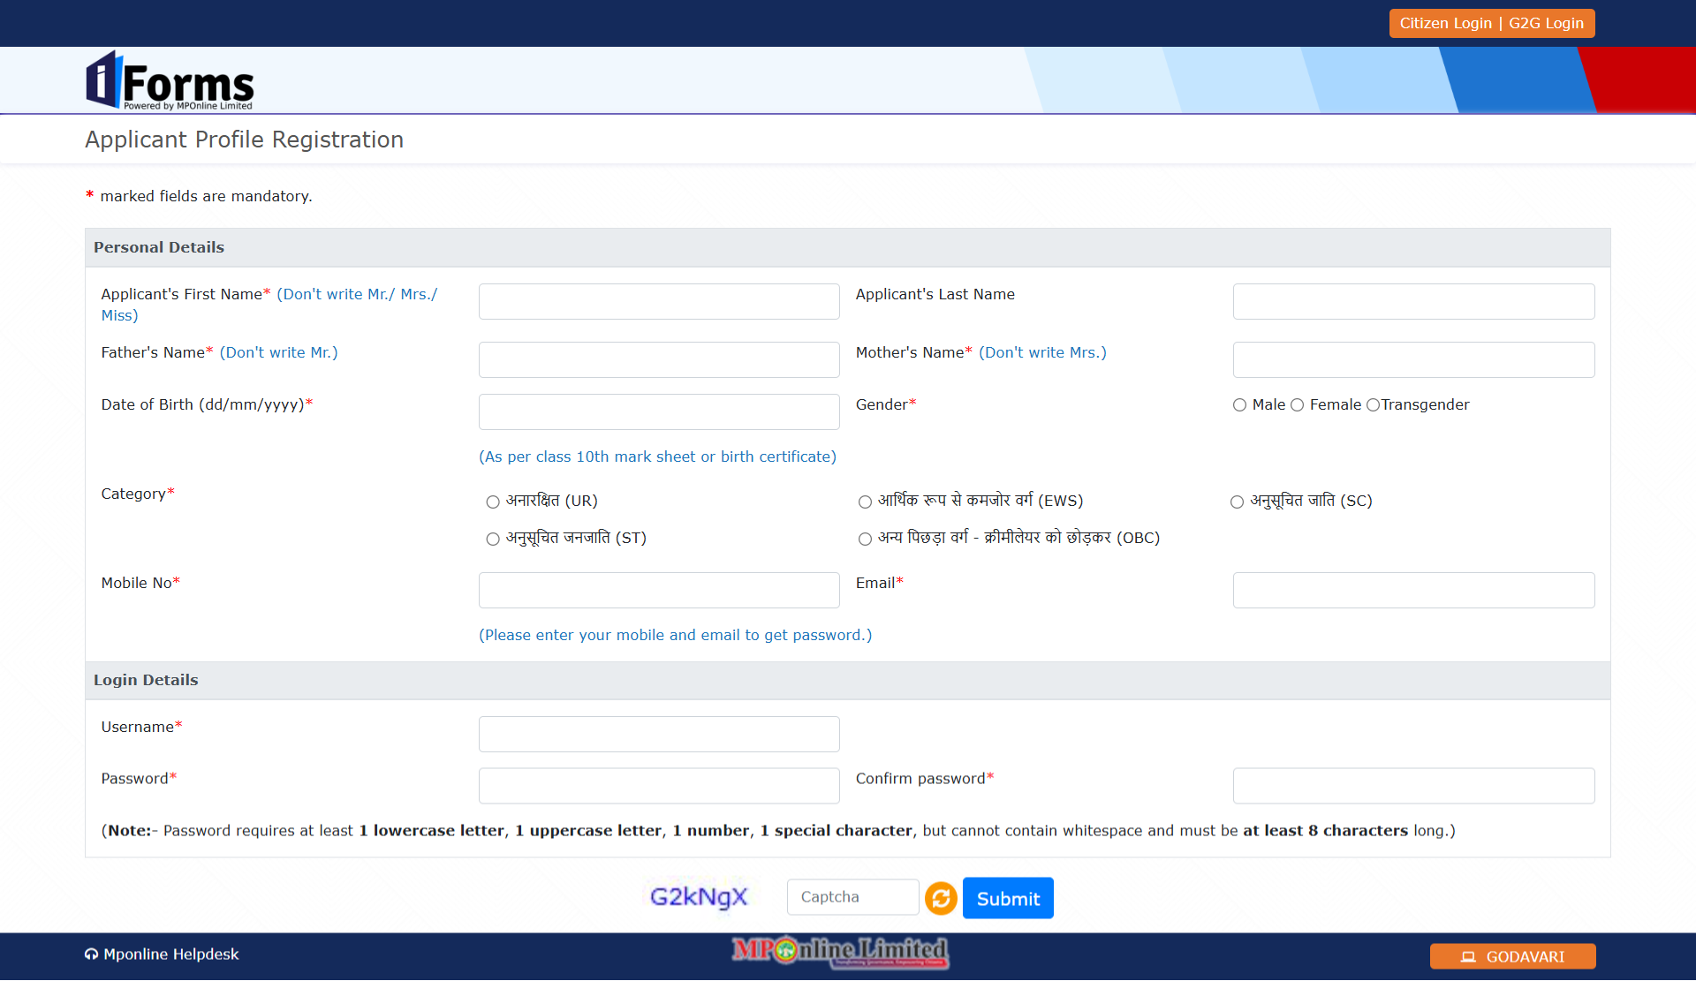The height and width of the screenshot is (981, 1696).
Task: Select the OBC category radio button
Action: (x=865, y=539)
